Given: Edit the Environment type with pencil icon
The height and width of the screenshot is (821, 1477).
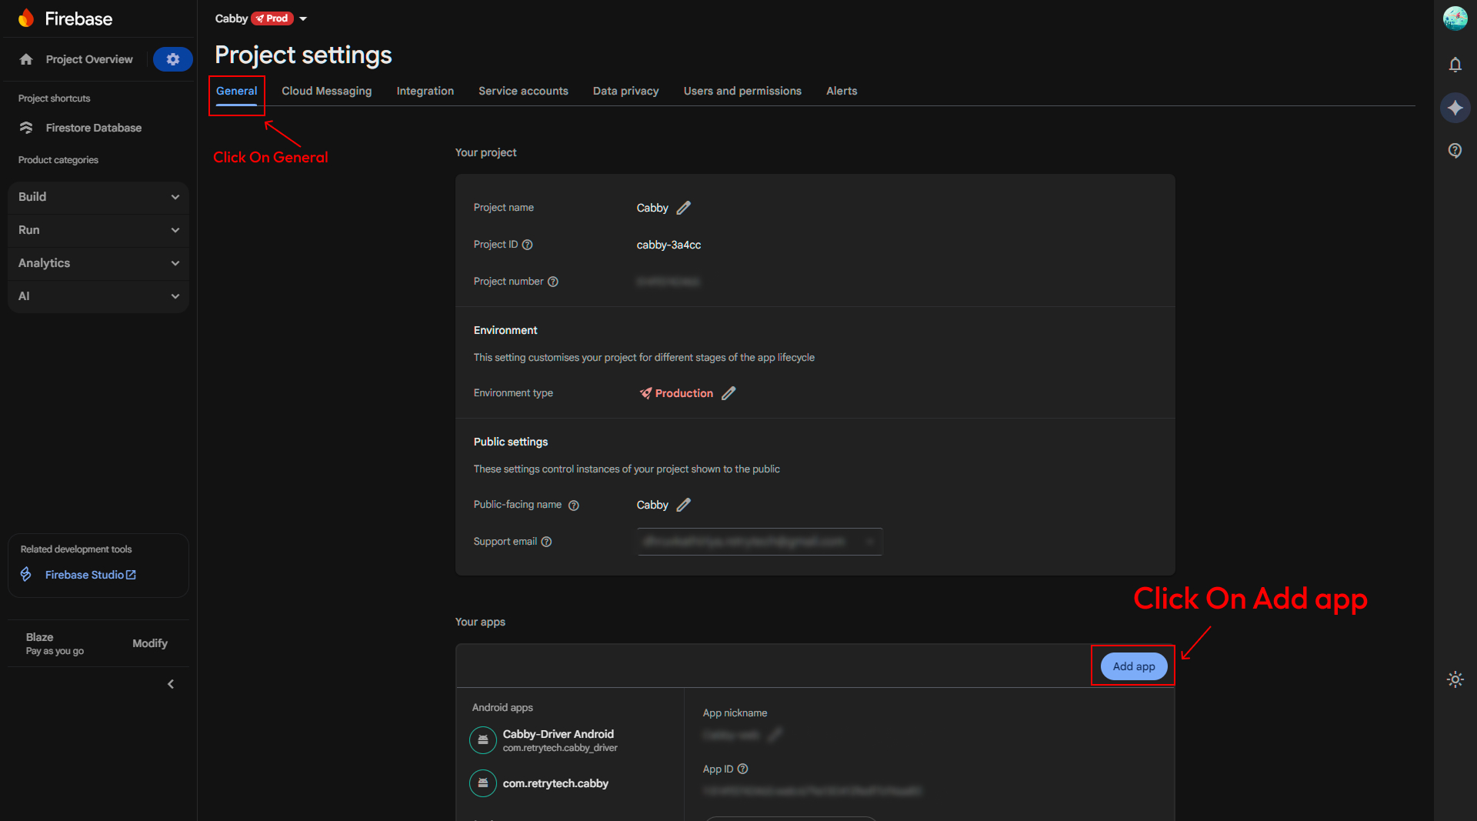Looking at the screenshot, I should [729, 393].
